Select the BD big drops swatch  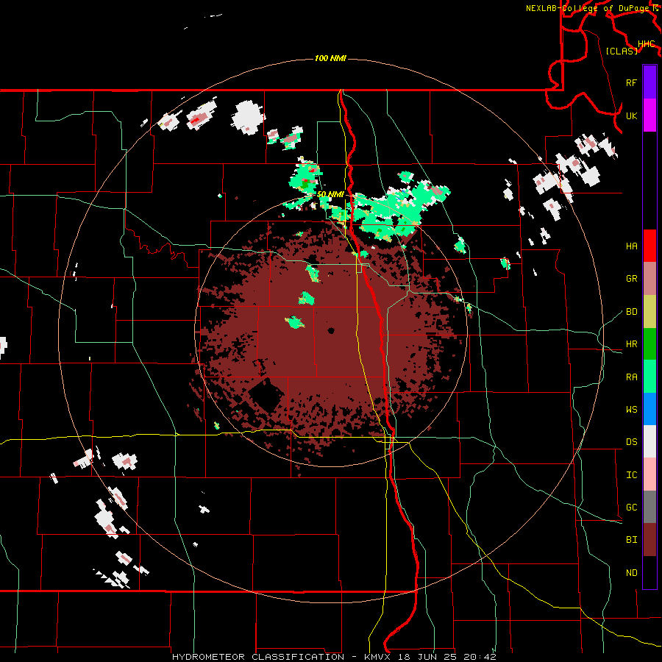[649, 311]
